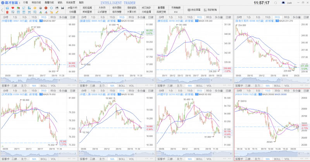
Task: Toggle VOL indicator on bottom-left chart
Action: point(53,159)
